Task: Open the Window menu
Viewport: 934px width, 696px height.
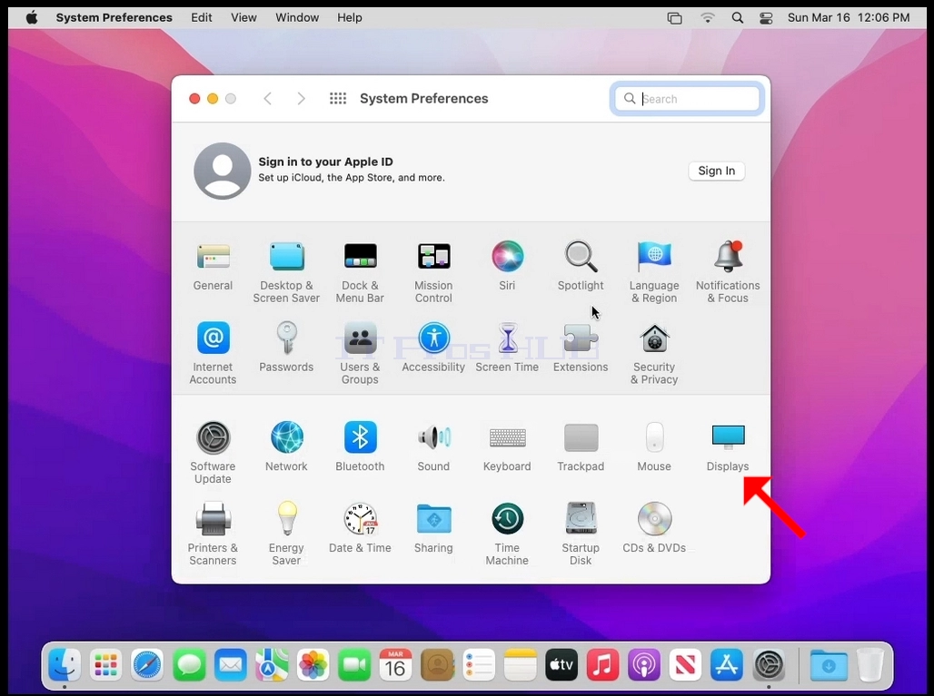Action: click(297, 18)
